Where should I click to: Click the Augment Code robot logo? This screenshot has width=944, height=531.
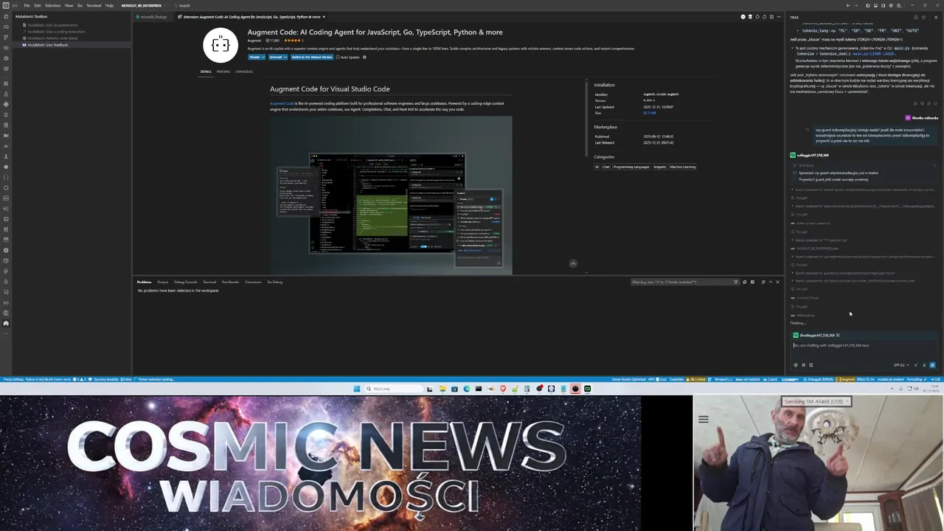pos(221,45)
